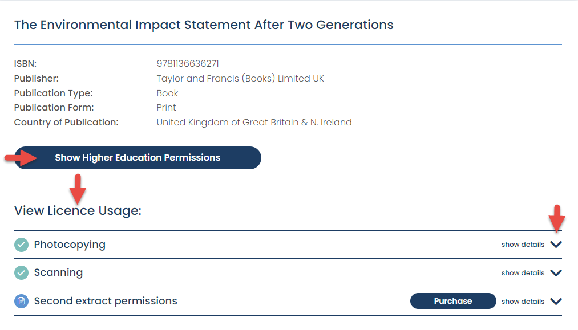Expand Photocopying details chevron

pos(556,244)
